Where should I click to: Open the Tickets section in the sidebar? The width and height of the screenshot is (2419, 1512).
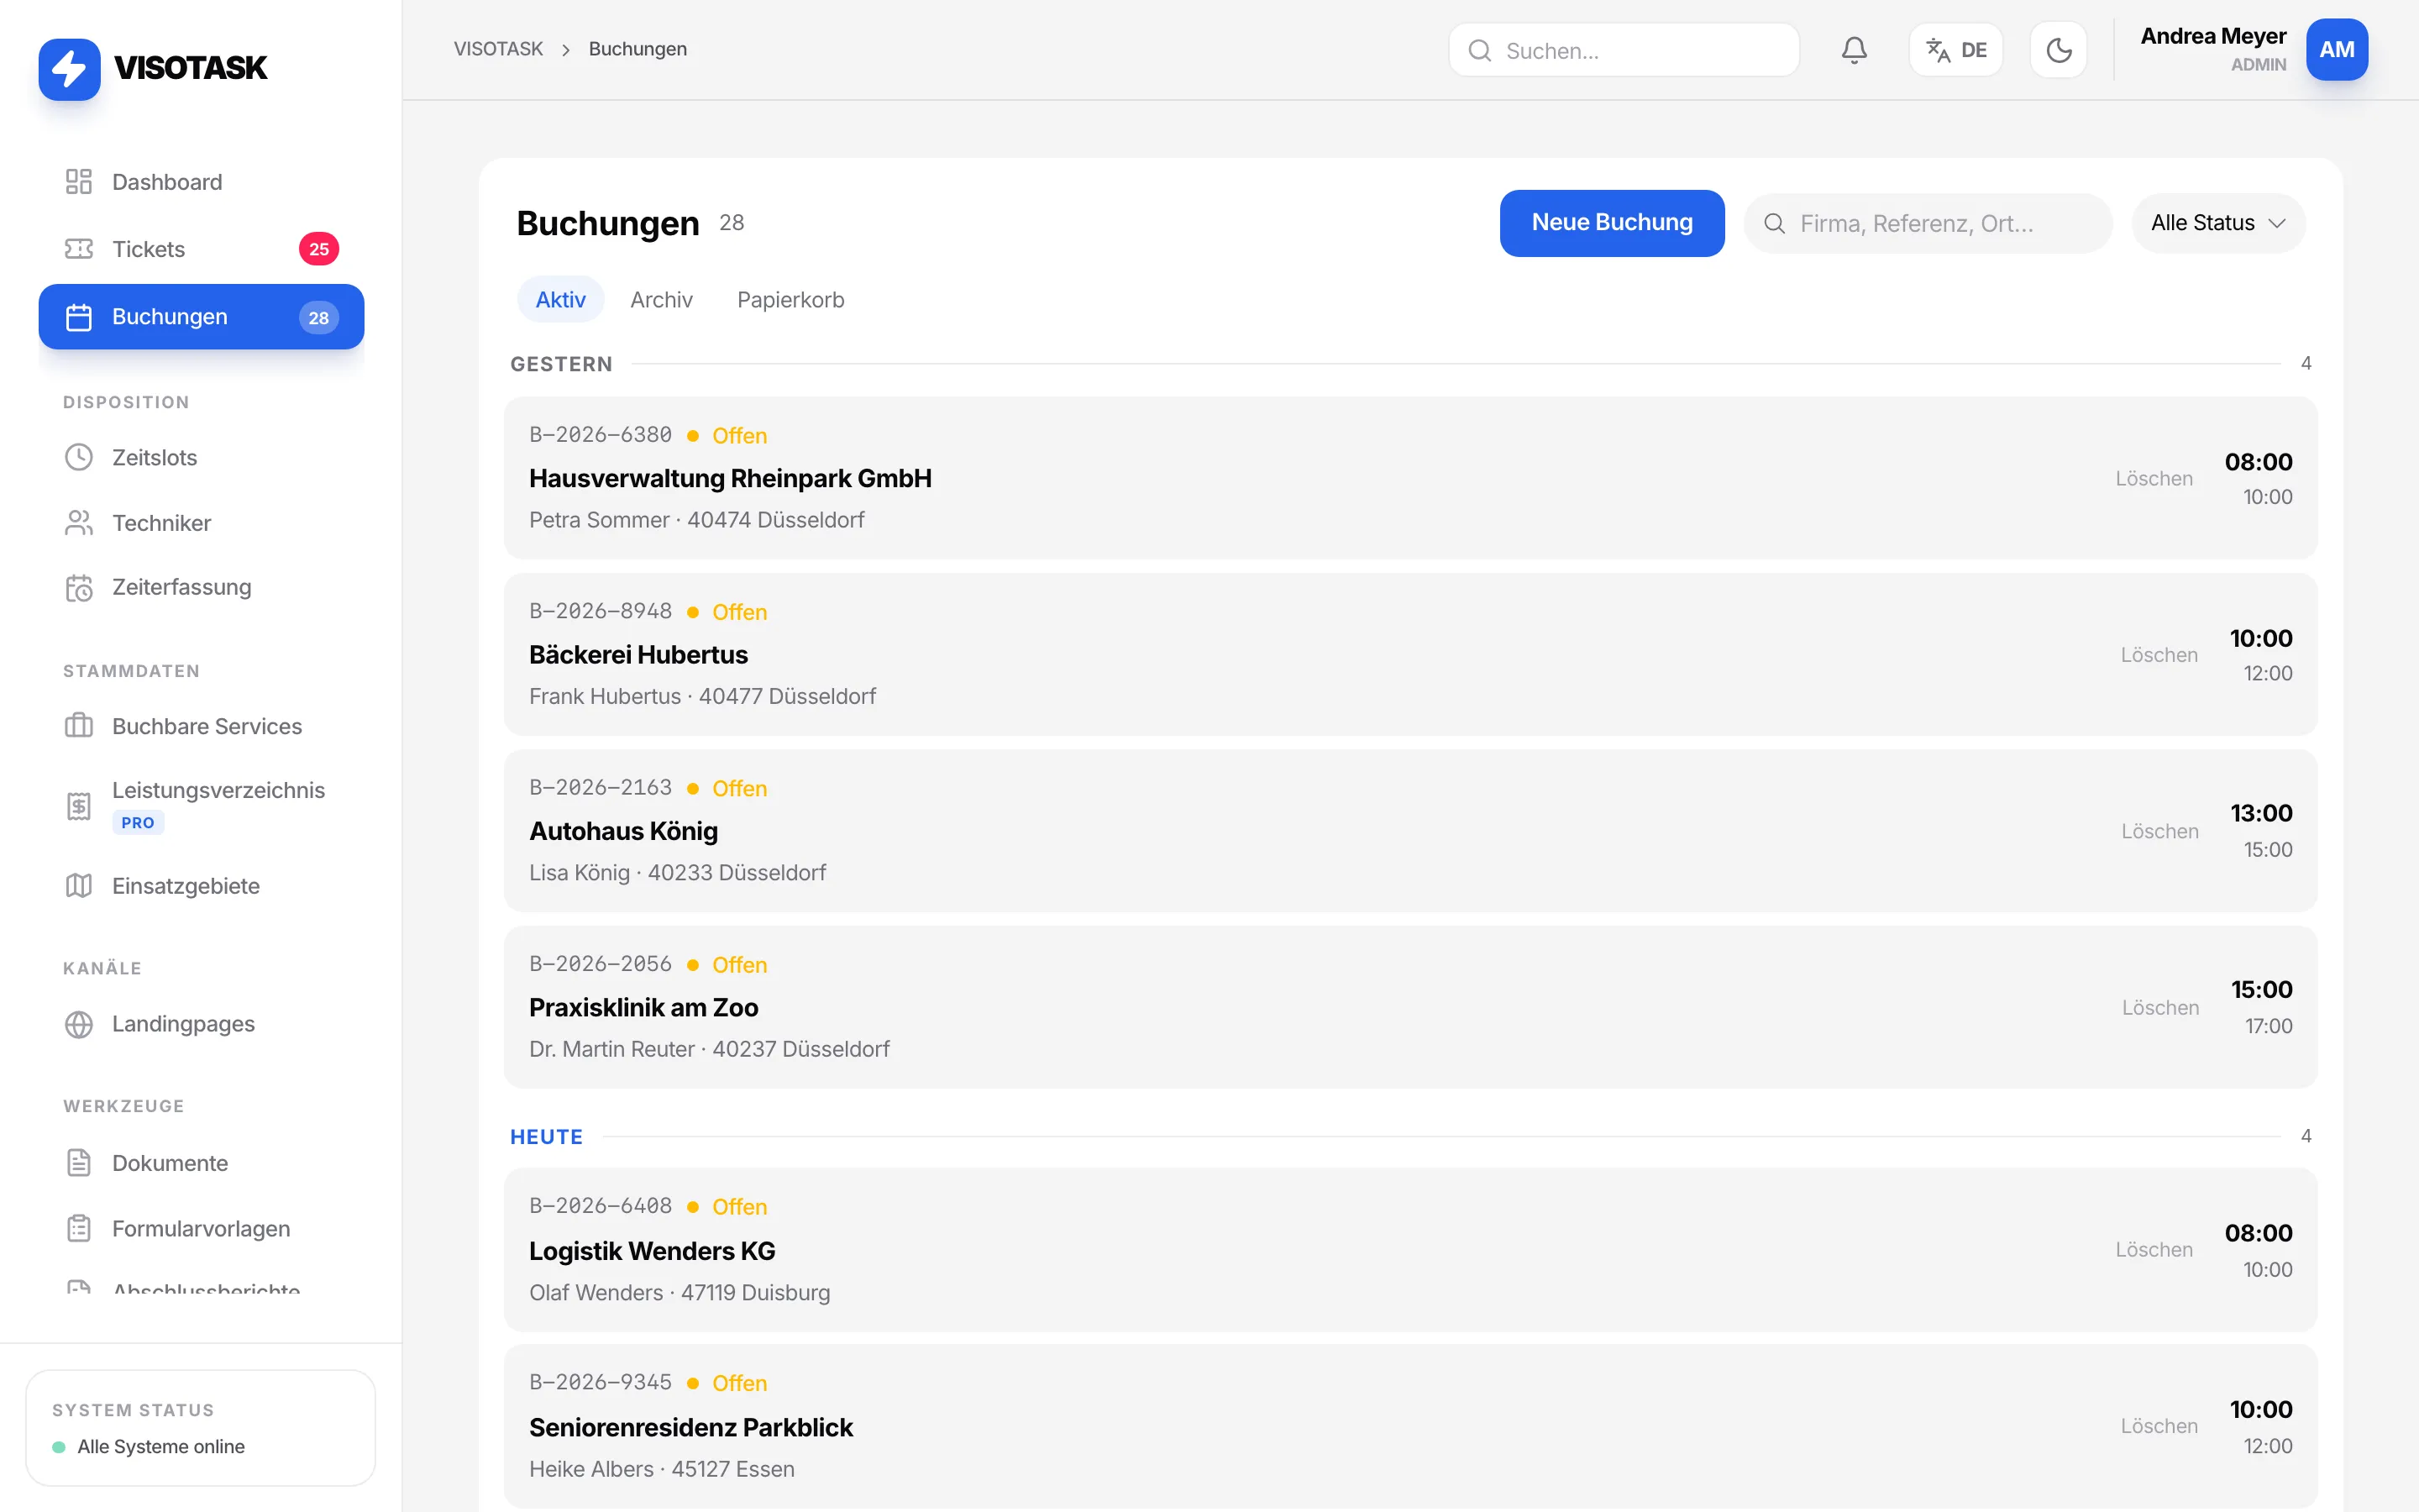coord(201,249)
